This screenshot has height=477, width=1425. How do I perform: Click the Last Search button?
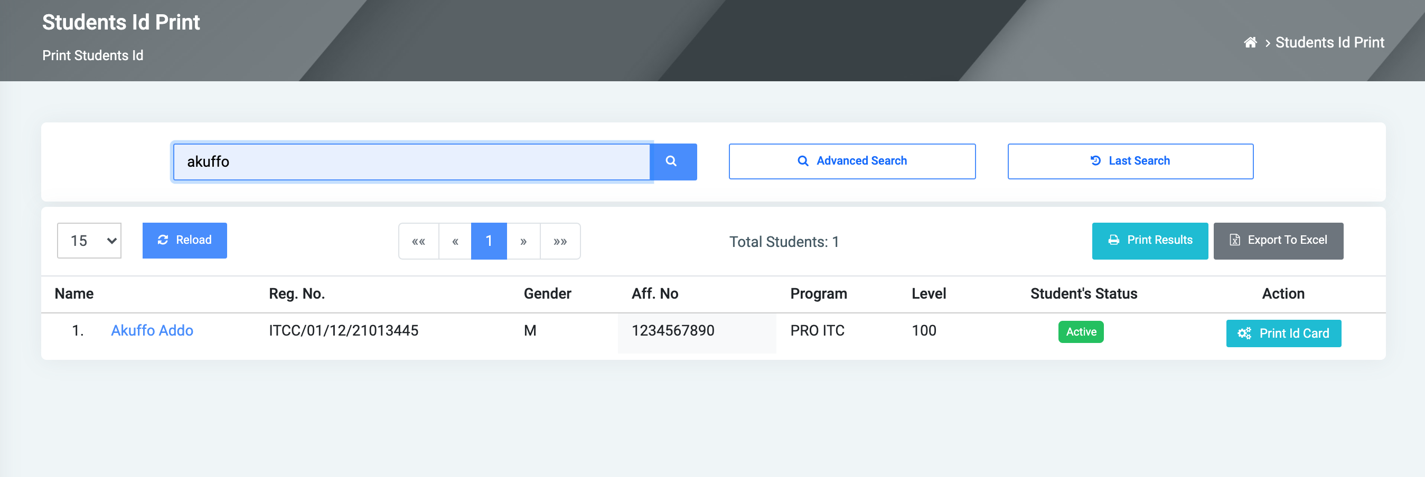(x=1130, y=161)
